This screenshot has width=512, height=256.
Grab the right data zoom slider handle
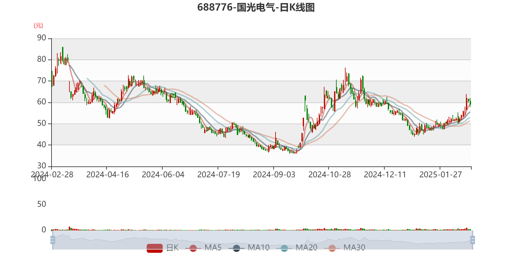point(472,240)
